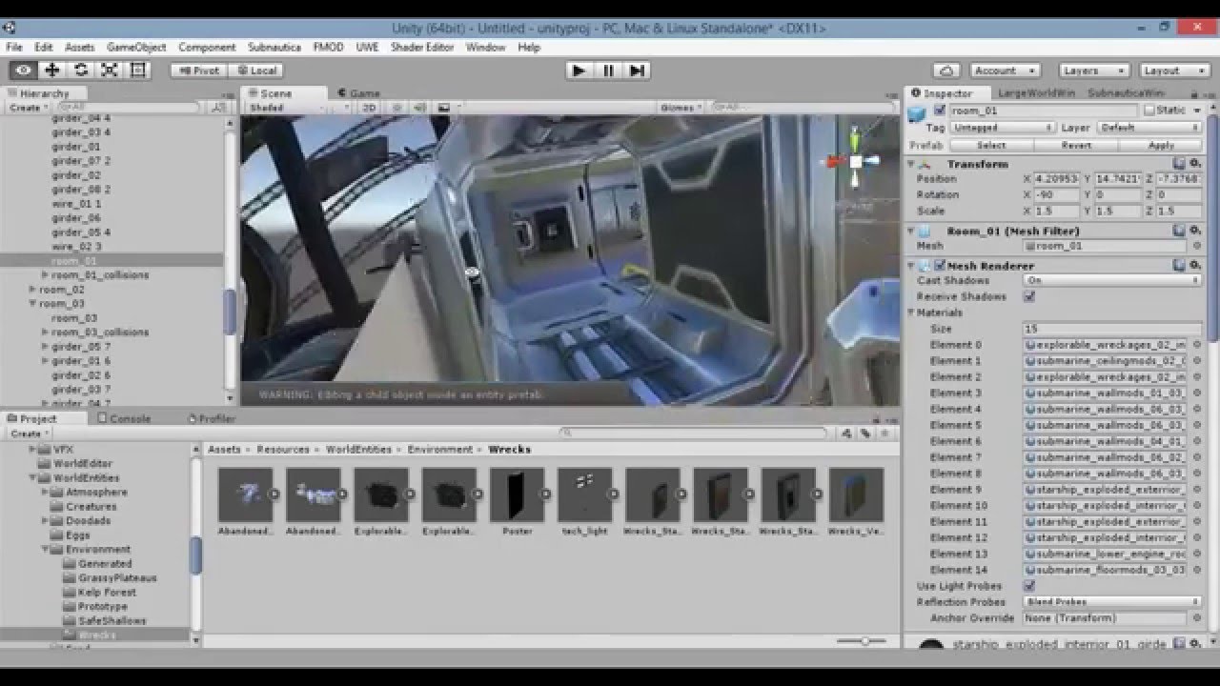Screen dimensions: 1220x686
Task: Open Hierarchy Create button
Action: [x=28, y=108]
